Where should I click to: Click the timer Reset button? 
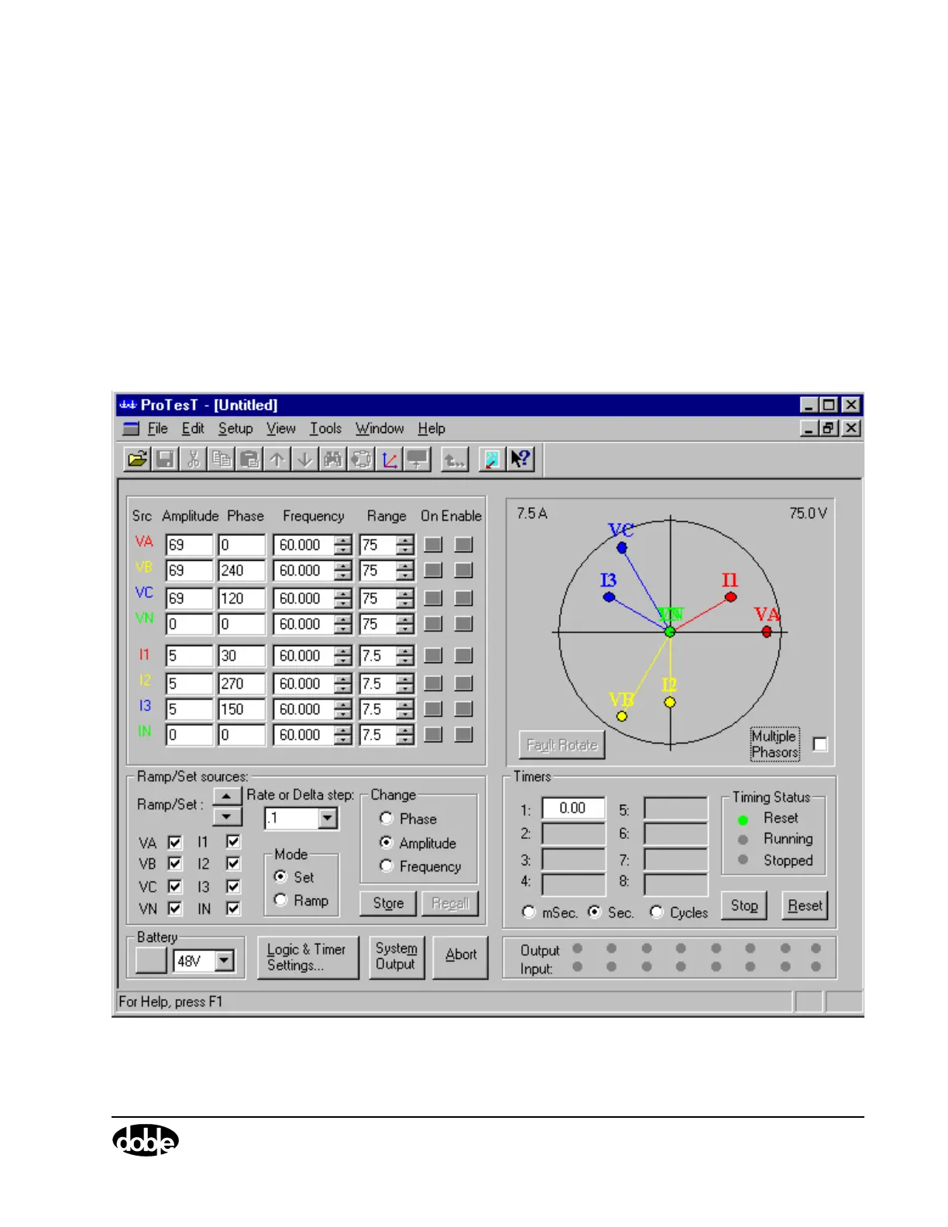(805, 905)
